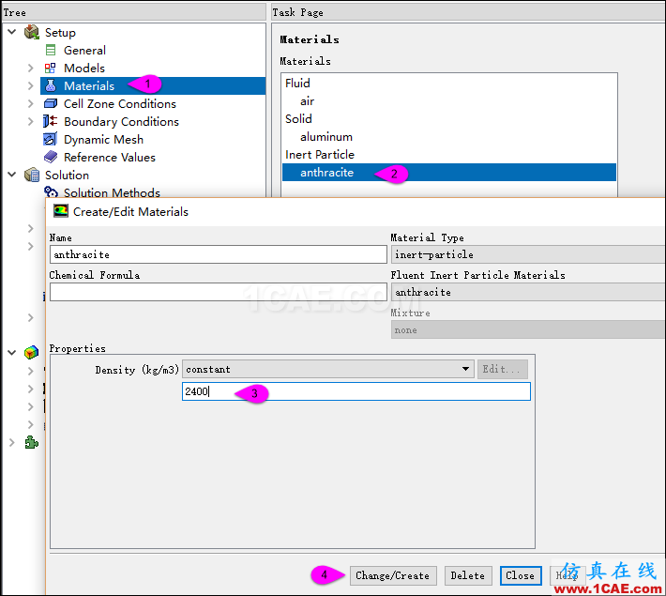Click the Dynamic Mesh icon

tap(50, 139)
